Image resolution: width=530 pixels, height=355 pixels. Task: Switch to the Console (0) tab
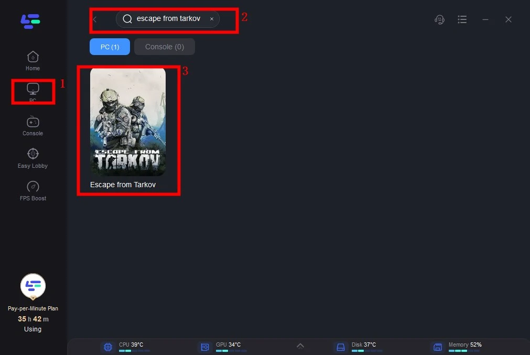[164, 47]
